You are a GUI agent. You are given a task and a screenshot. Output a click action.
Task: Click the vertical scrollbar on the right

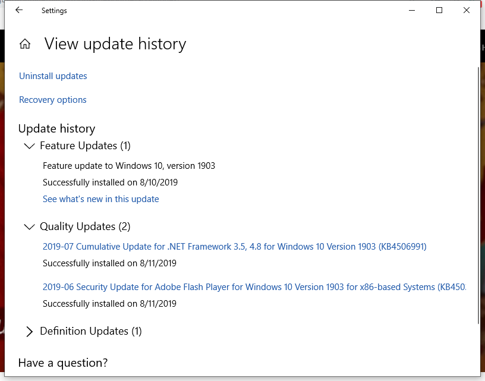478,197
